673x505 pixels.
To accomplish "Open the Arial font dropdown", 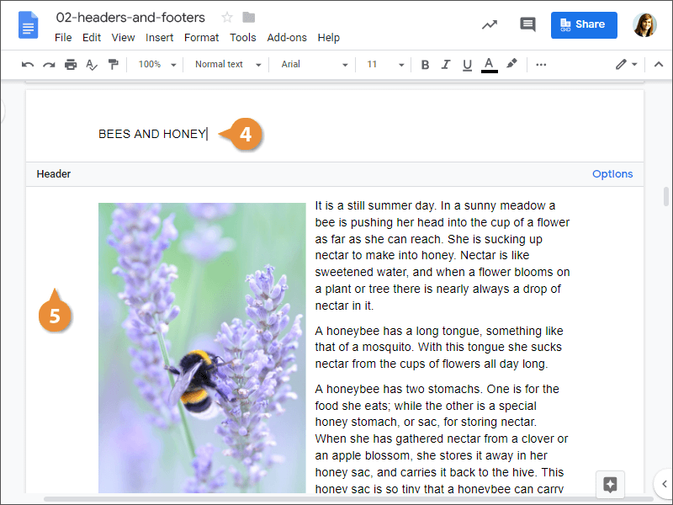I will [x=314, y=65].
